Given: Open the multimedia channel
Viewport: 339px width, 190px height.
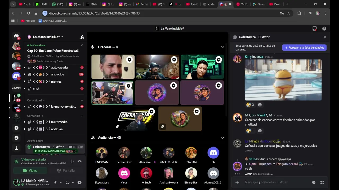Looking at the screenshot, I should click(55, 122).
